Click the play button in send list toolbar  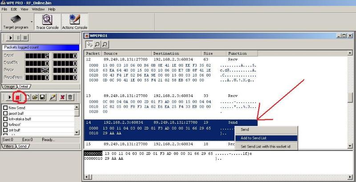tap(9, 97)
